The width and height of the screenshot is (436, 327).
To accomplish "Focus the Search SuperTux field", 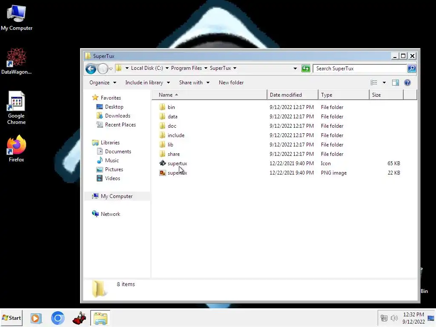I will point(360,69).
